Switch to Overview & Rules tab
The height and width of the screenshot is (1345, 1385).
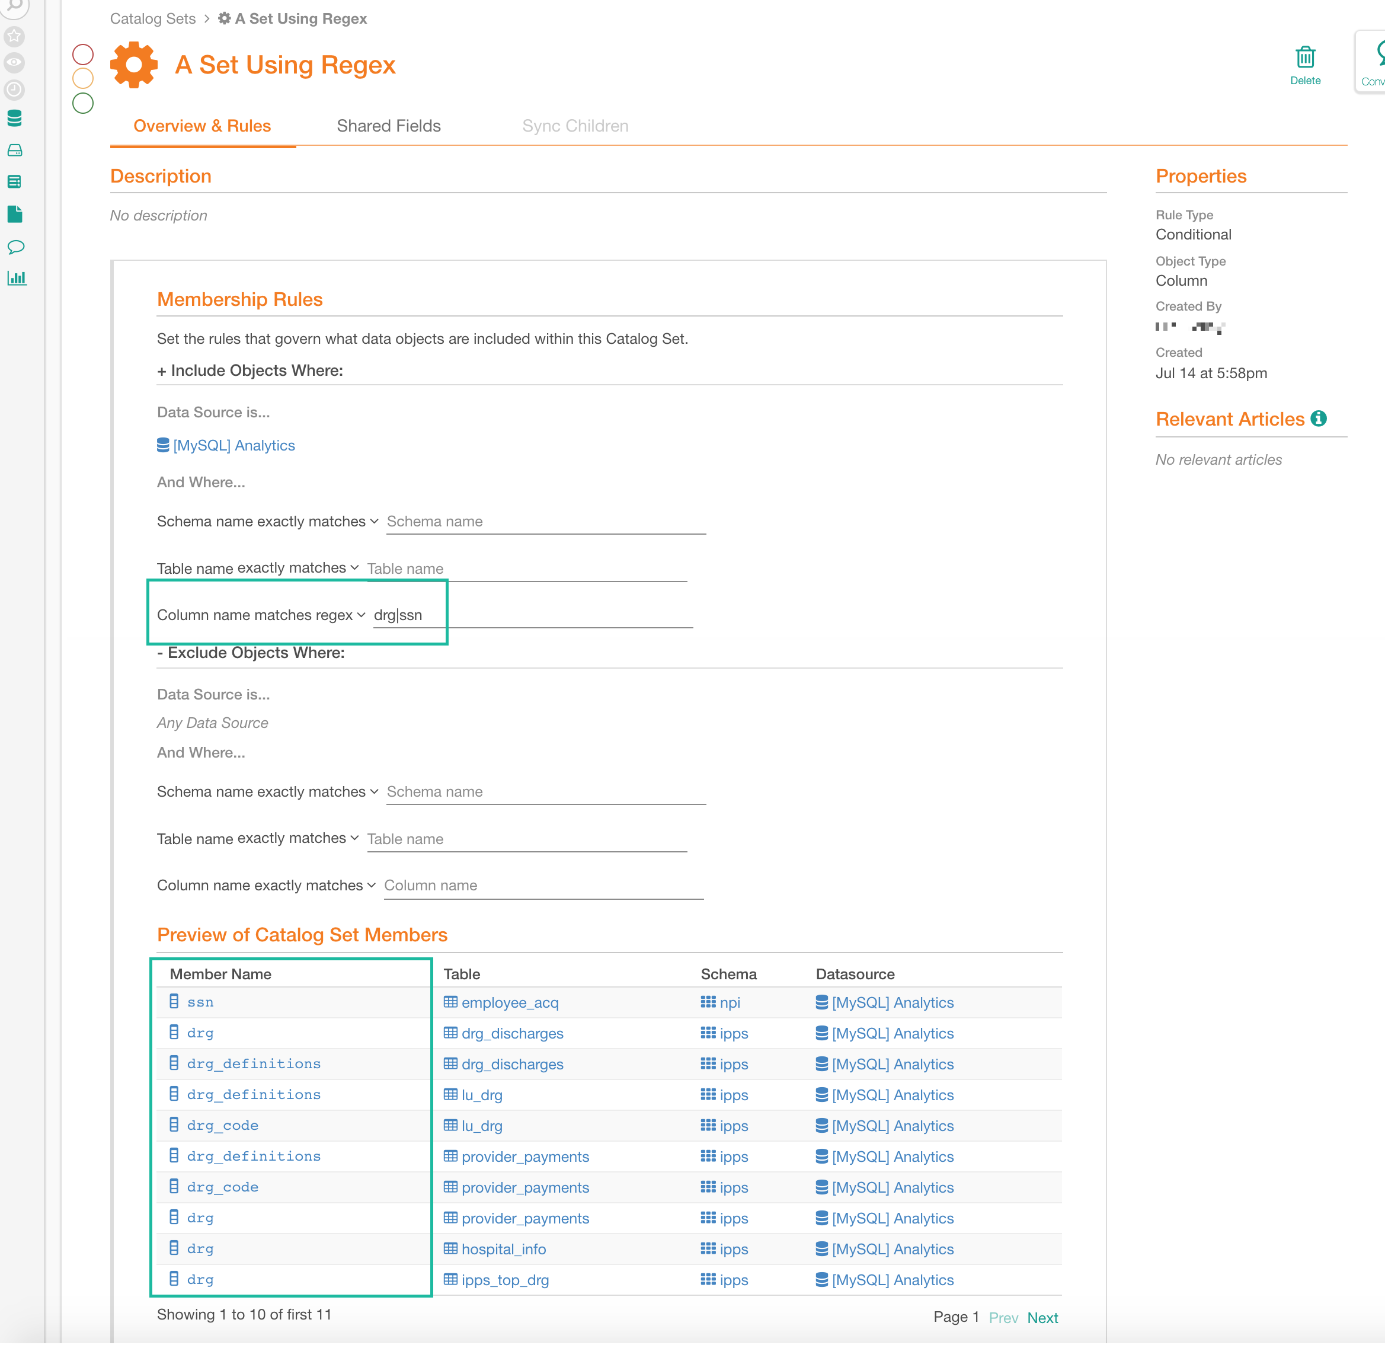pos(202,126)
